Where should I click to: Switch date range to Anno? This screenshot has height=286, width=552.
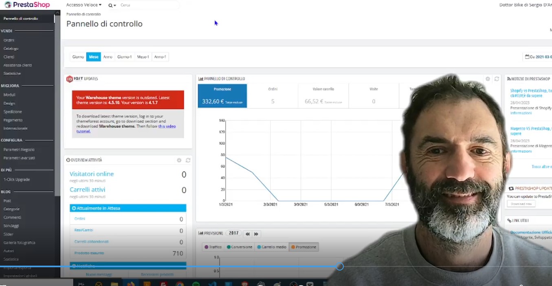click(108, 57)
